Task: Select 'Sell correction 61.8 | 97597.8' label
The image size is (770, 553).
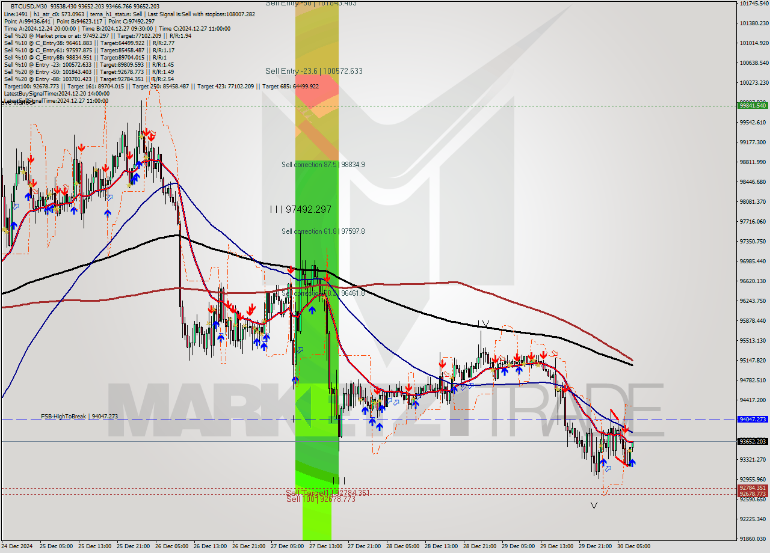Action: (x=323, y=231)
